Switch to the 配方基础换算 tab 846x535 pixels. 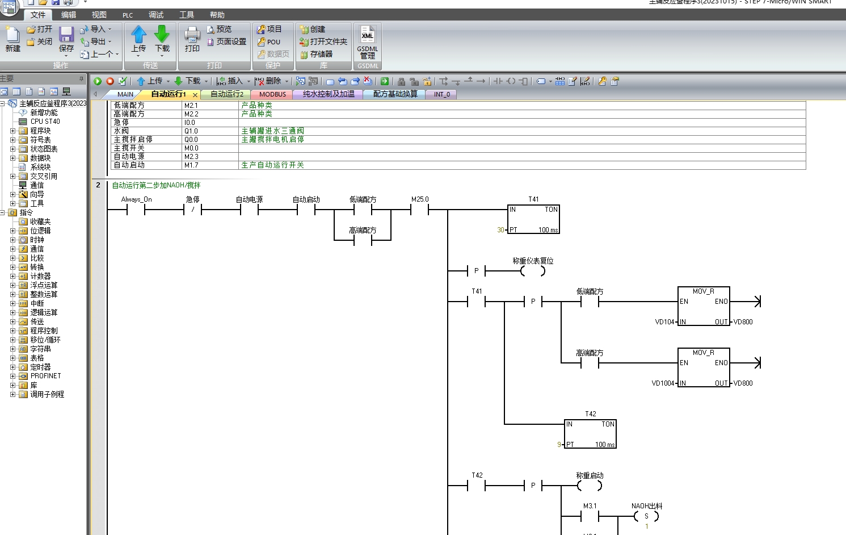click(395, 94)
